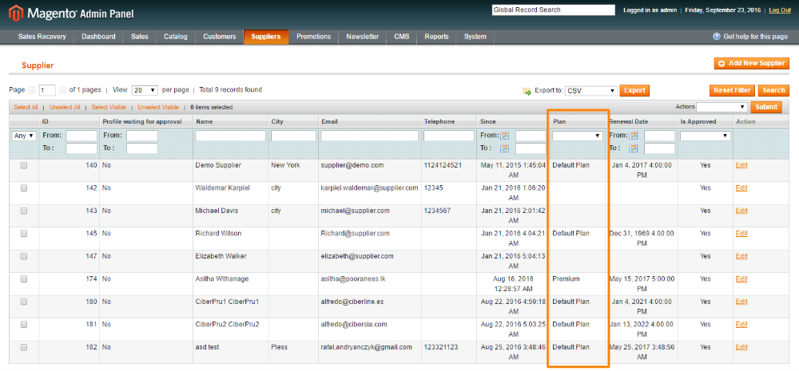Viewport: 799px width, 371px height.
Task: Tick checkbox for Waldemar Karpiel row
Action: tap(23, 187)
